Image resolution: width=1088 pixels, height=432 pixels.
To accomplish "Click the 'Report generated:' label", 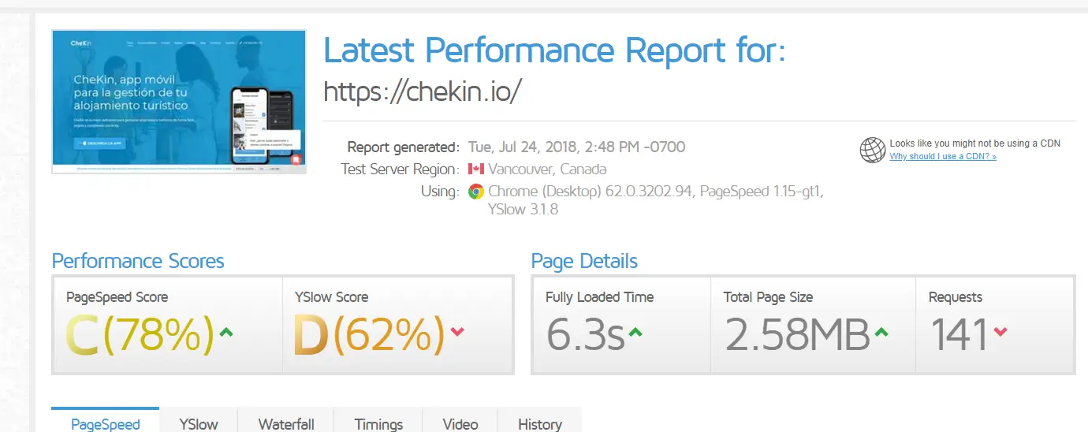I will coord(403,147).
